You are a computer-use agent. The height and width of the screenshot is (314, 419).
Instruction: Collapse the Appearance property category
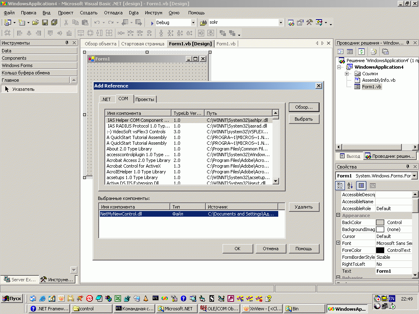point(338,215)
